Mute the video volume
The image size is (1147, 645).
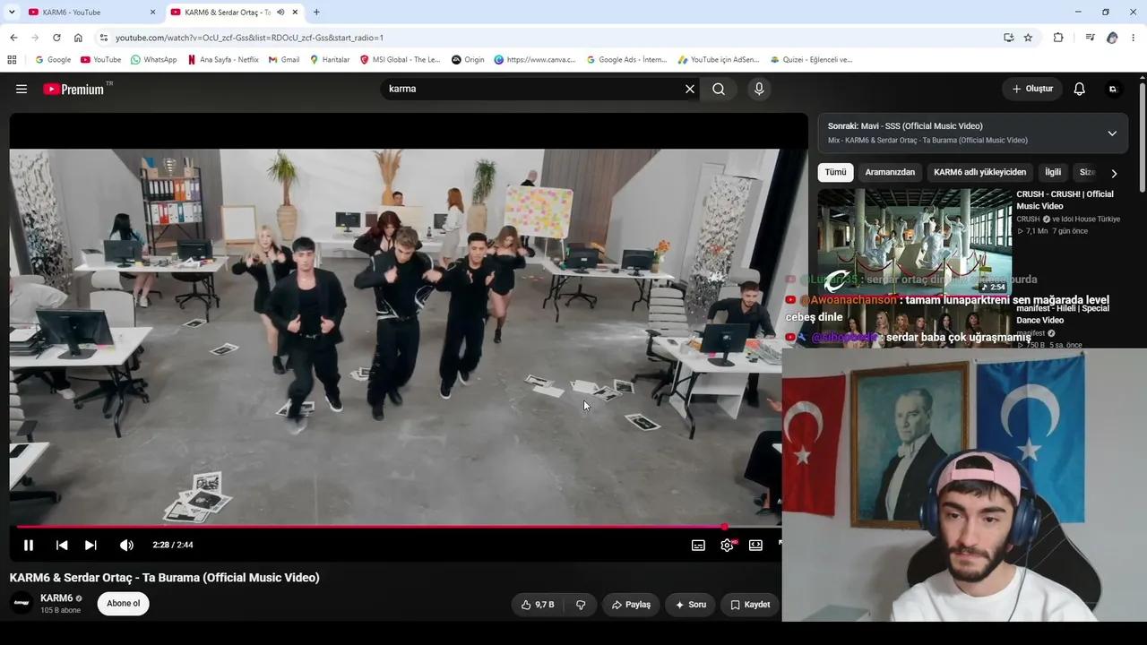(x=126, y=545)
